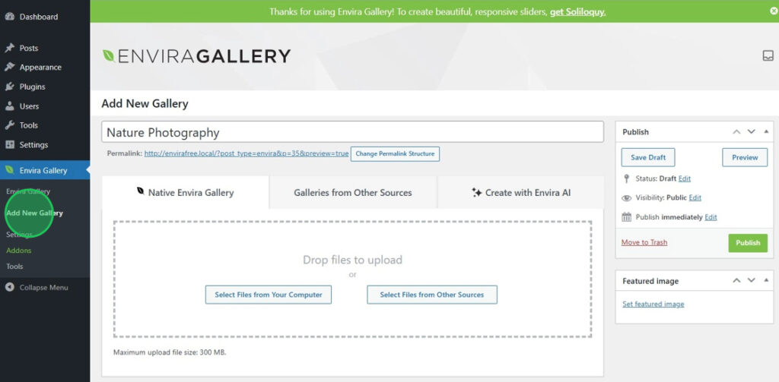779x382 pixels.
Task: Open the Addons submenu item
Action: 20,250
